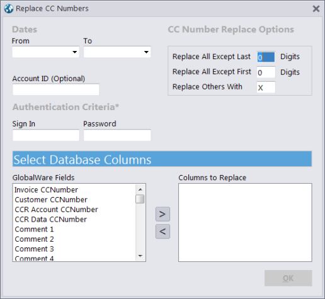Close the Replace CC Numbers dialog
Image resolution: width=325 pixels, height=299 pixels.
coord(316,9)
